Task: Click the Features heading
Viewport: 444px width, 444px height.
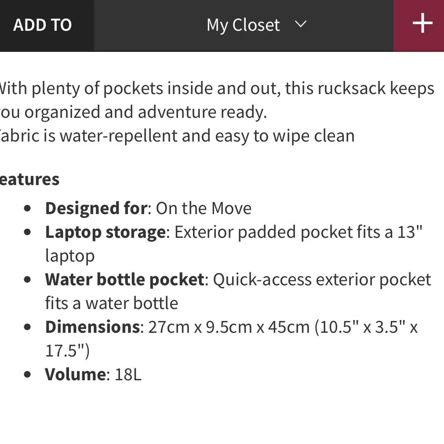Action: tap(29, 179)
